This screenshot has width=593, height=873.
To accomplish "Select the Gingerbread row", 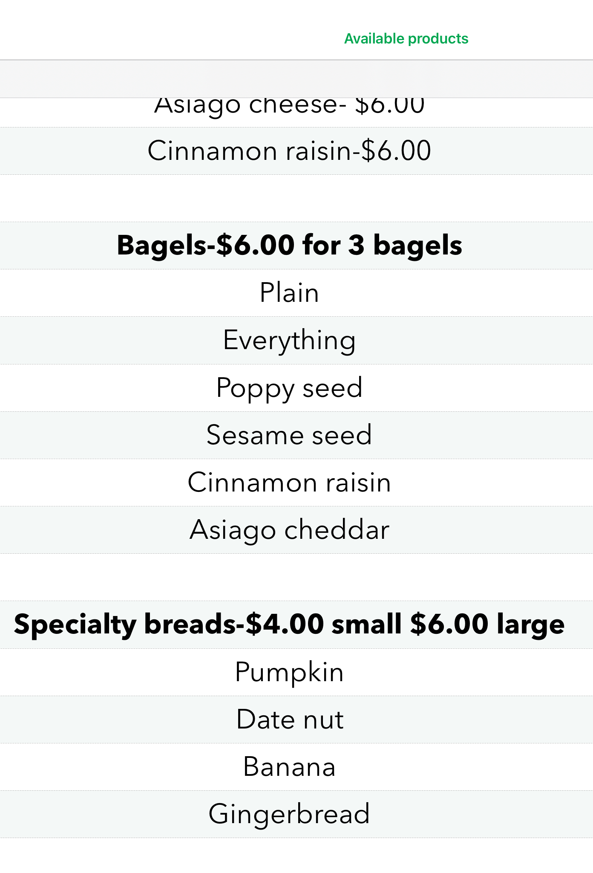I will point(289,814).
